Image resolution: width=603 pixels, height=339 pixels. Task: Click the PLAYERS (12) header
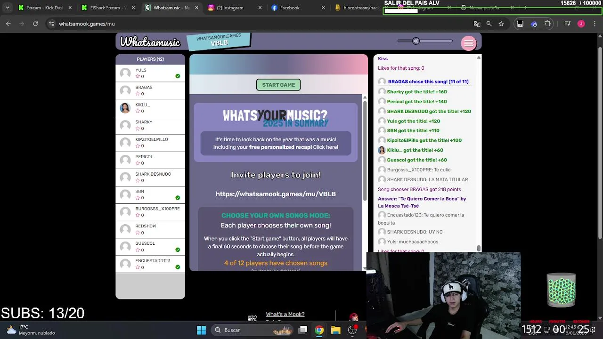tap(150, 59)
